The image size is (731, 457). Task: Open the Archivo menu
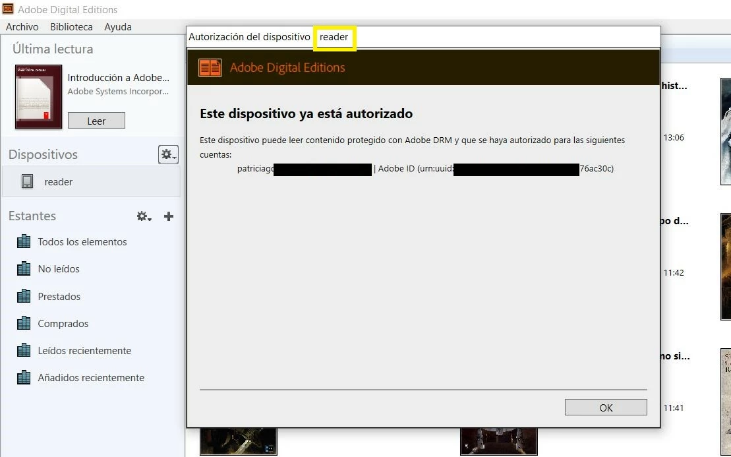[x=22, y=27]
